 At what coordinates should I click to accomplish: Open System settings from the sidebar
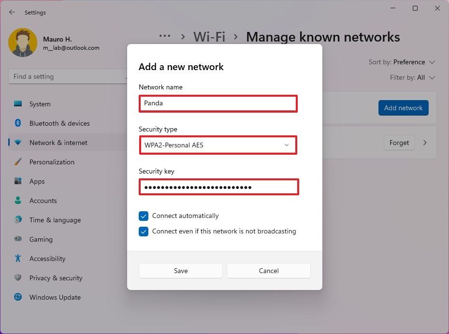40,104
